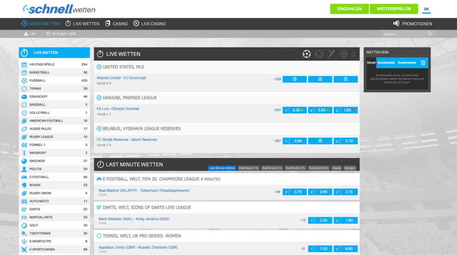Select the Events pro 1 h. filter
Screen dimensions: 457x255
tap(249, 168)
